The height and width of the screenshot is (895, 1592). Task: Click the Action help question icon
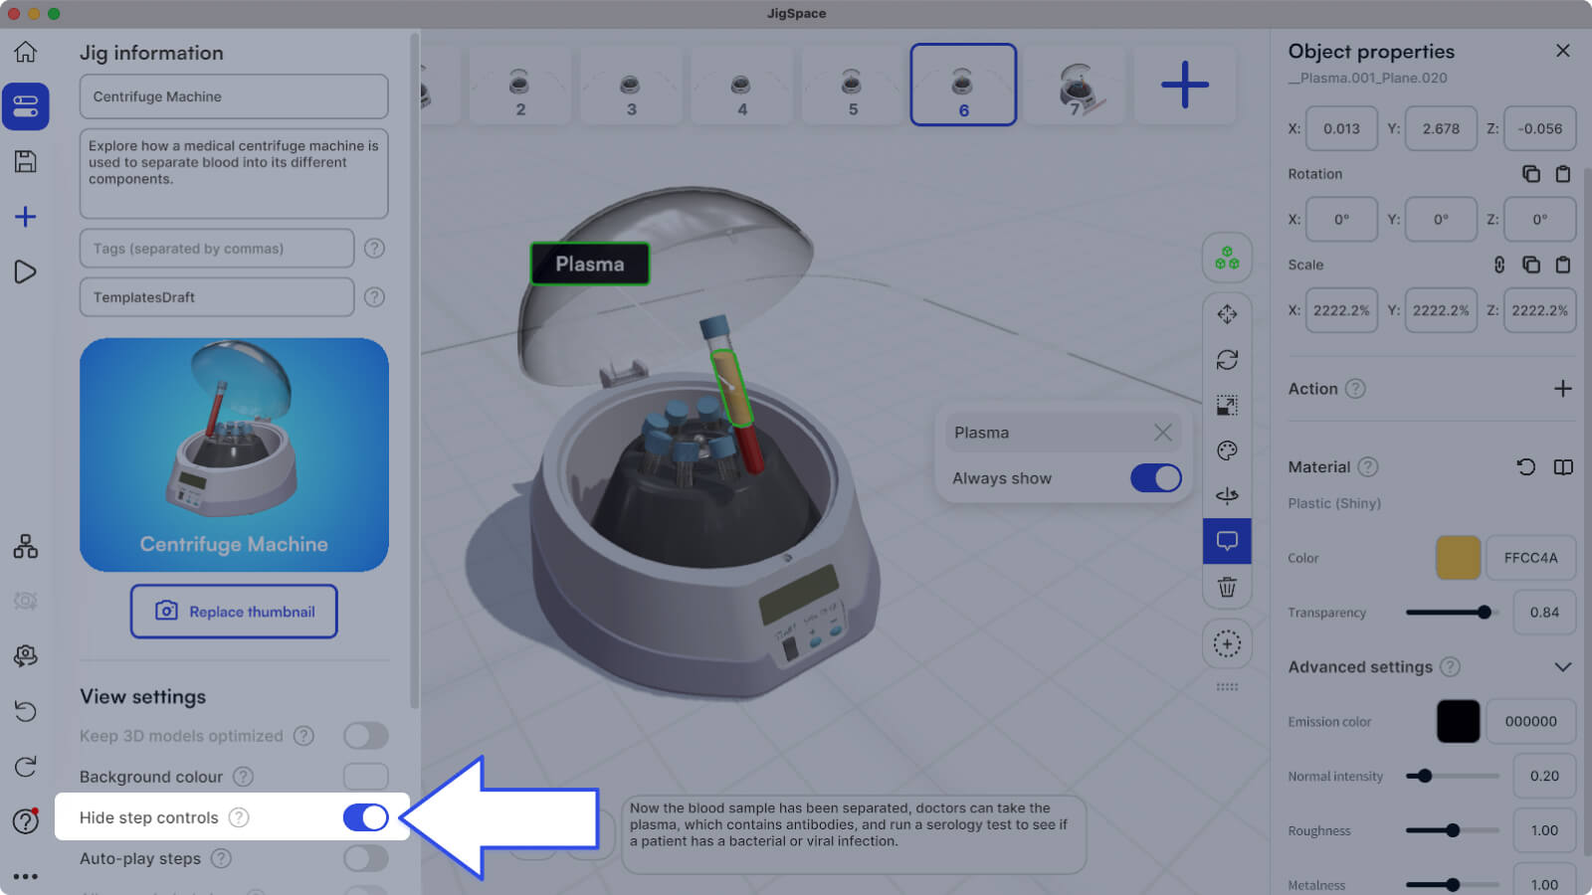point(1355,389)
